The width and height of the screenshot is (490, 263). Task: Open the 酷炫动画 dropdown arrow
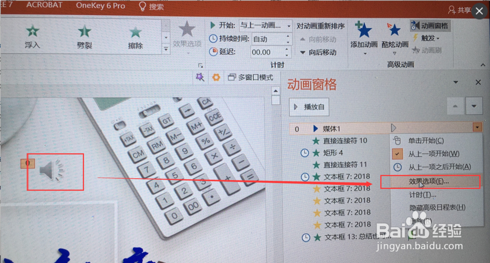pos(394,53)
